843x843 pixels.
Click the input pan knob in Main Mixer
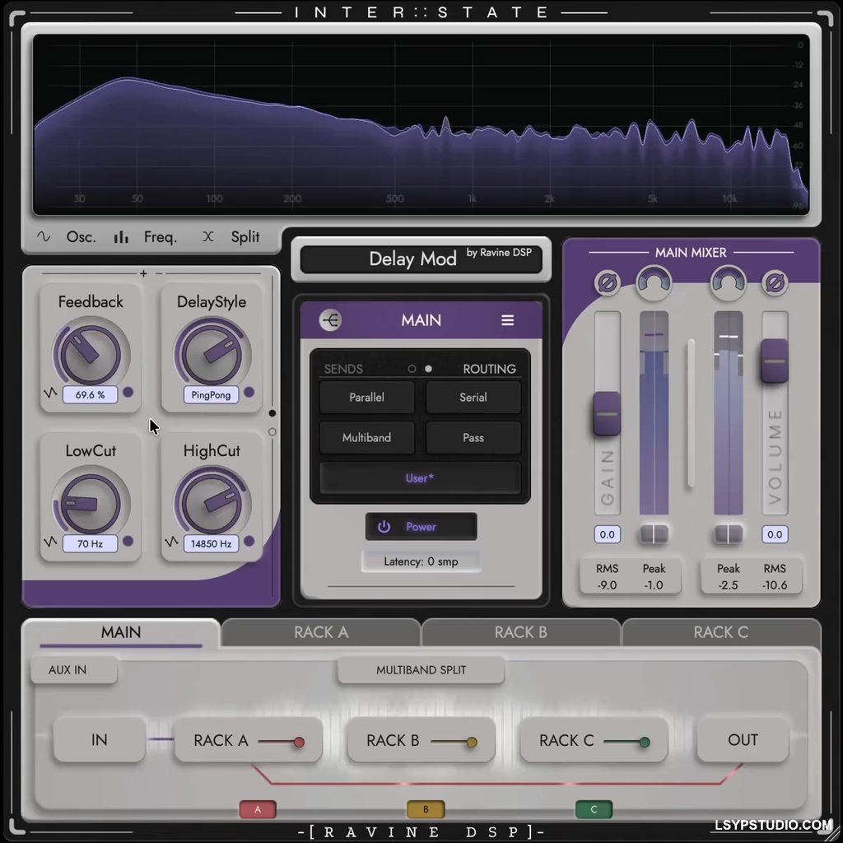(x=654, y=282)
